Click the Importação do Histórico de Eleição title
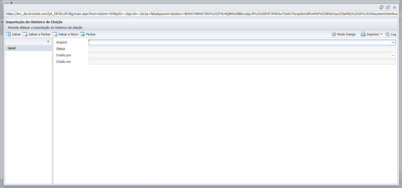 [x=34, y=22]
